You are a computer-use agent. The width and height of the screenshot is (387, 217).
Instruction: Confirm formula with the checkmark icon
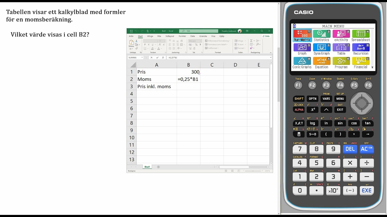pos(158,58)
